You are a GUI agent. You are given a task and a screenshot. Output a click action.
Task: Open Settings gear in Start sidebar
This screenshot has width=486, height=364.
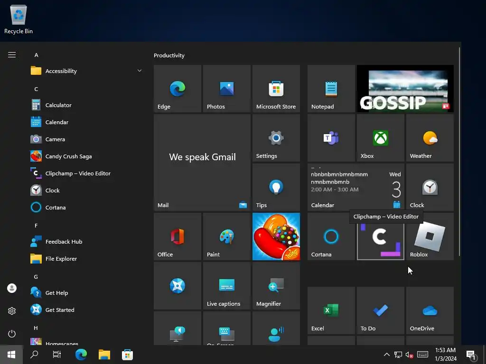tap(12, 311)
